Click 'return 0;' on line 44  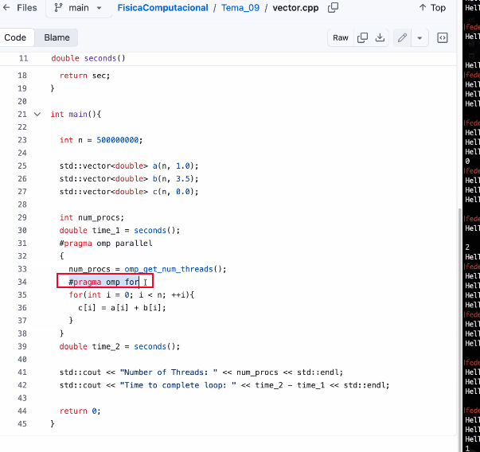pos(80,411)
